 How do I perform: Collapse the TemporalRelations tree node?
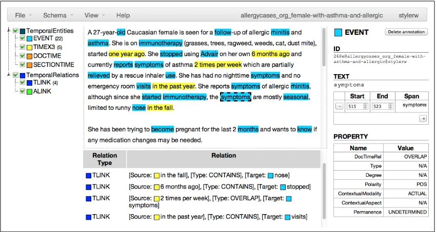point(9,75)
